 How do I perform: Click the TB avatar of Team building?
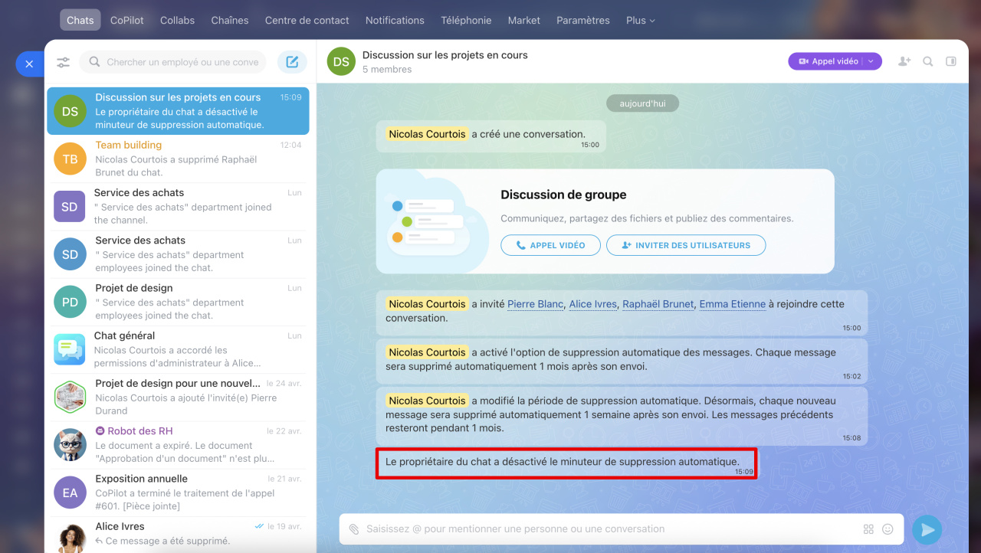point(70,159)
